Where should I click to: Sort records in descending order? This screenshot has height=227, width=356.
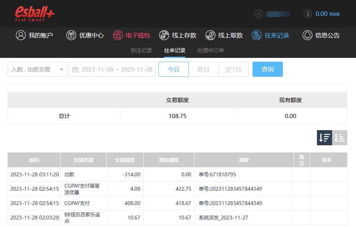(325, 138)
